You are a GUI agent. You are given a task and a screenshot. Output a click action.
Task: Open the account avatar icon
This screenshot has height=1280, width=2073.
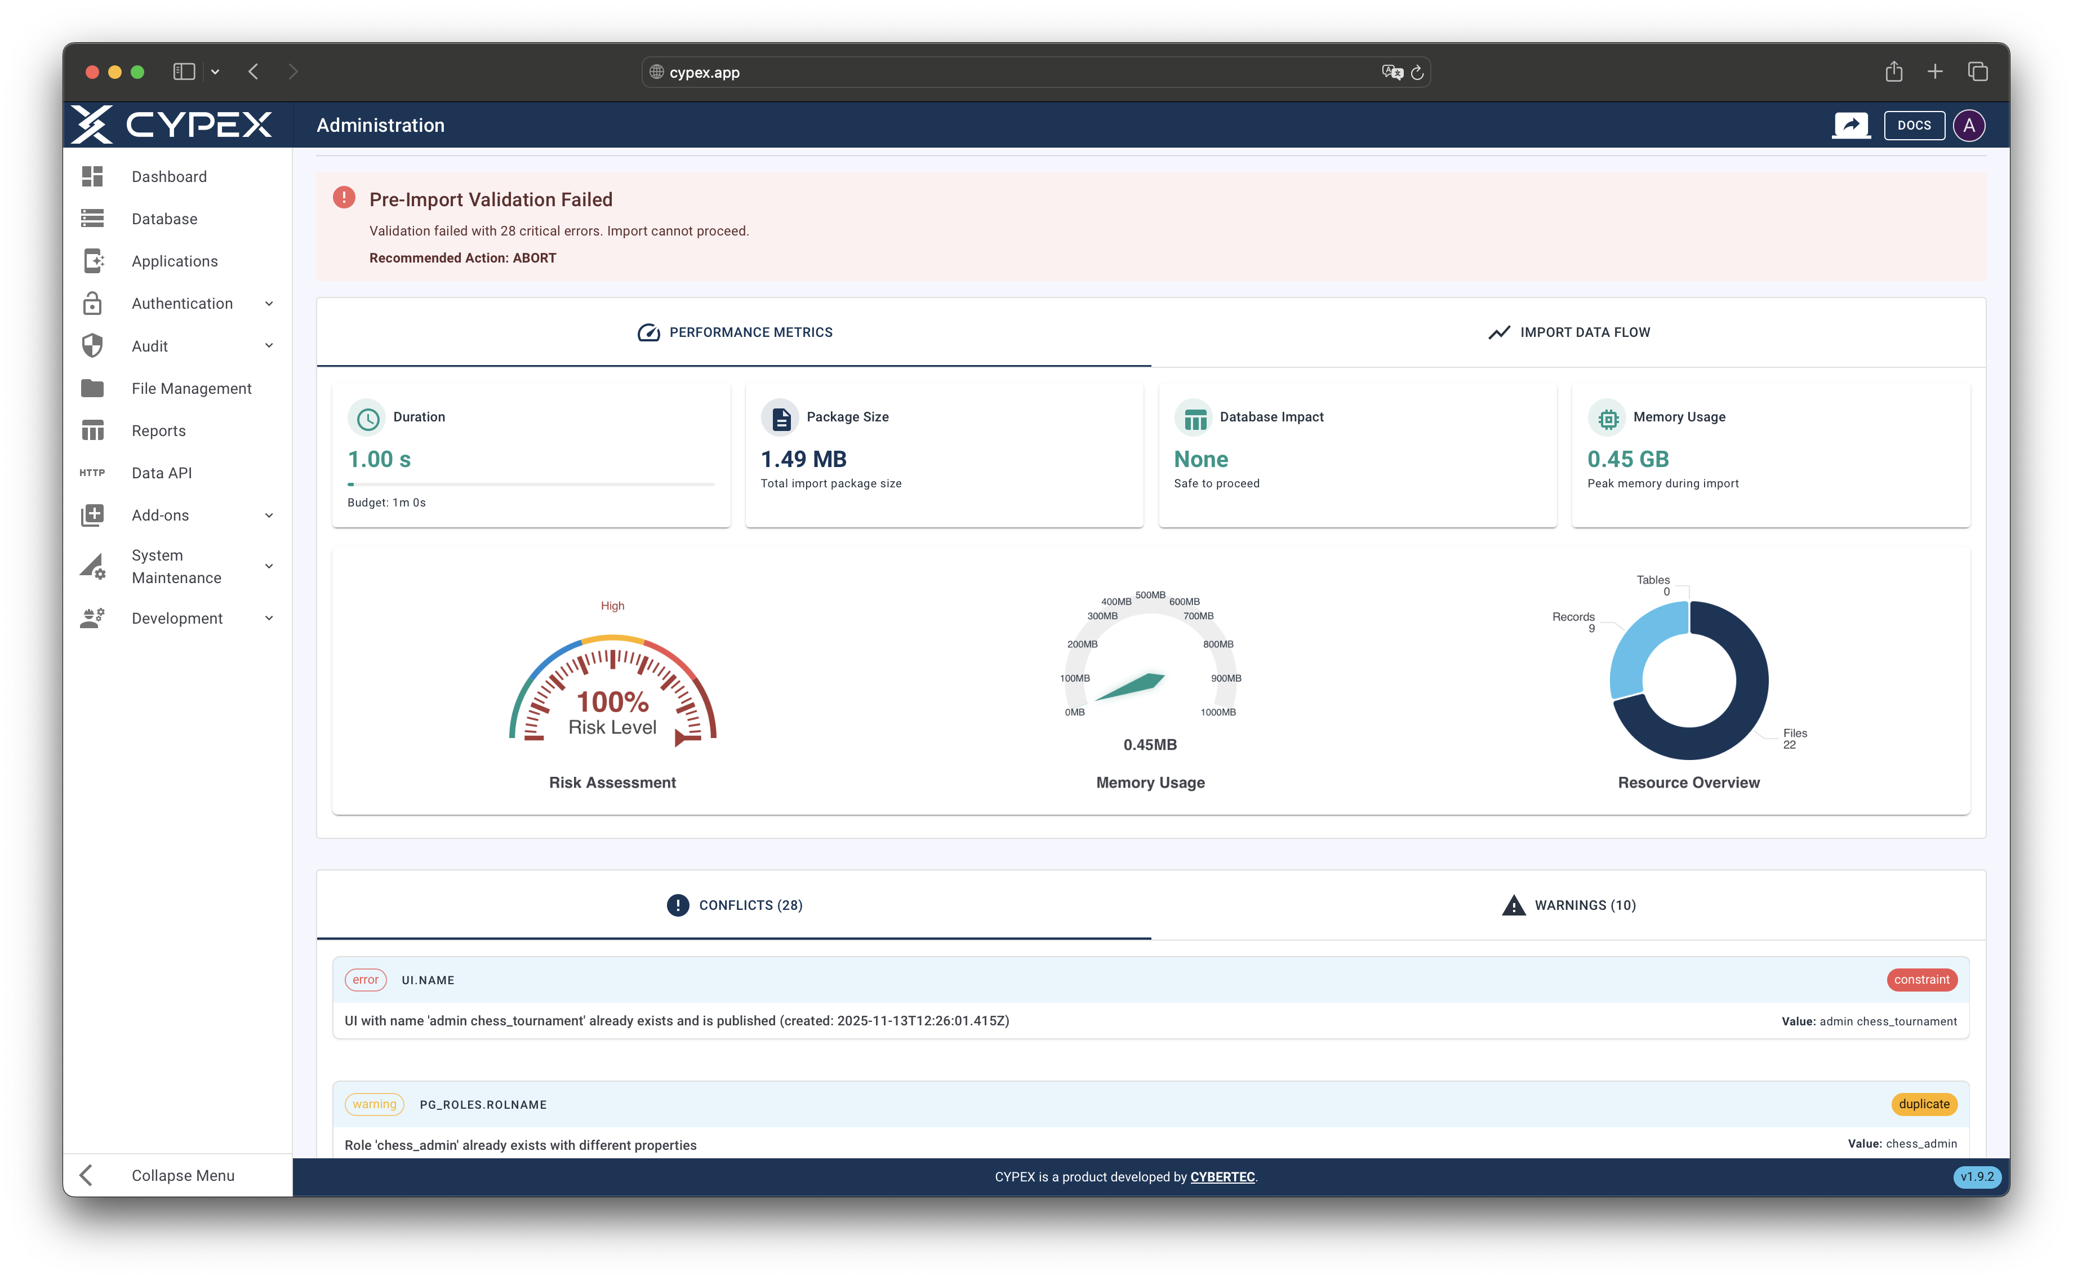tap(1970, 125)
